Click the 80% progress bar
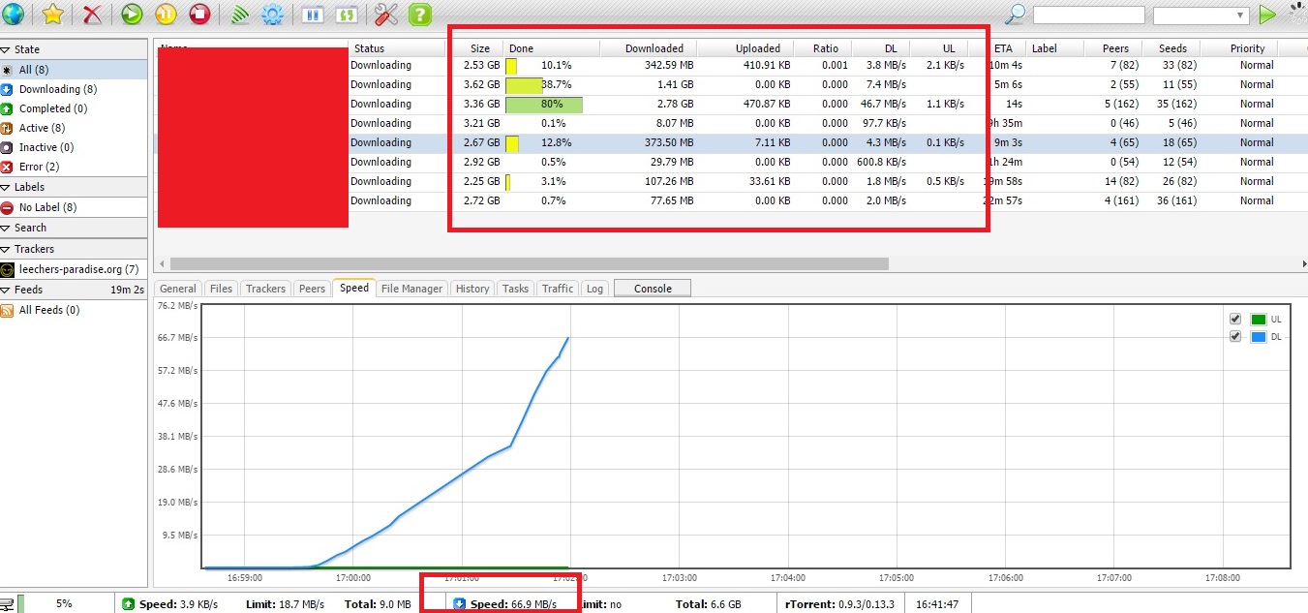 [544, 104]
